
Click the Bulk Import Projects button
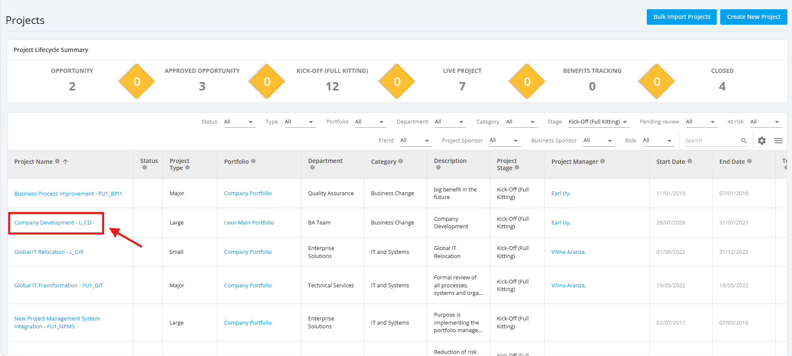(x=682, y=17)
